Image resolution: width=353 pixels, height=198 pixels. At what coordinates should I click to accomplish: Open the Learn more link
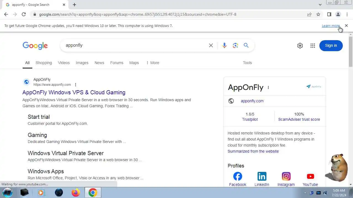tap(331, 26)
